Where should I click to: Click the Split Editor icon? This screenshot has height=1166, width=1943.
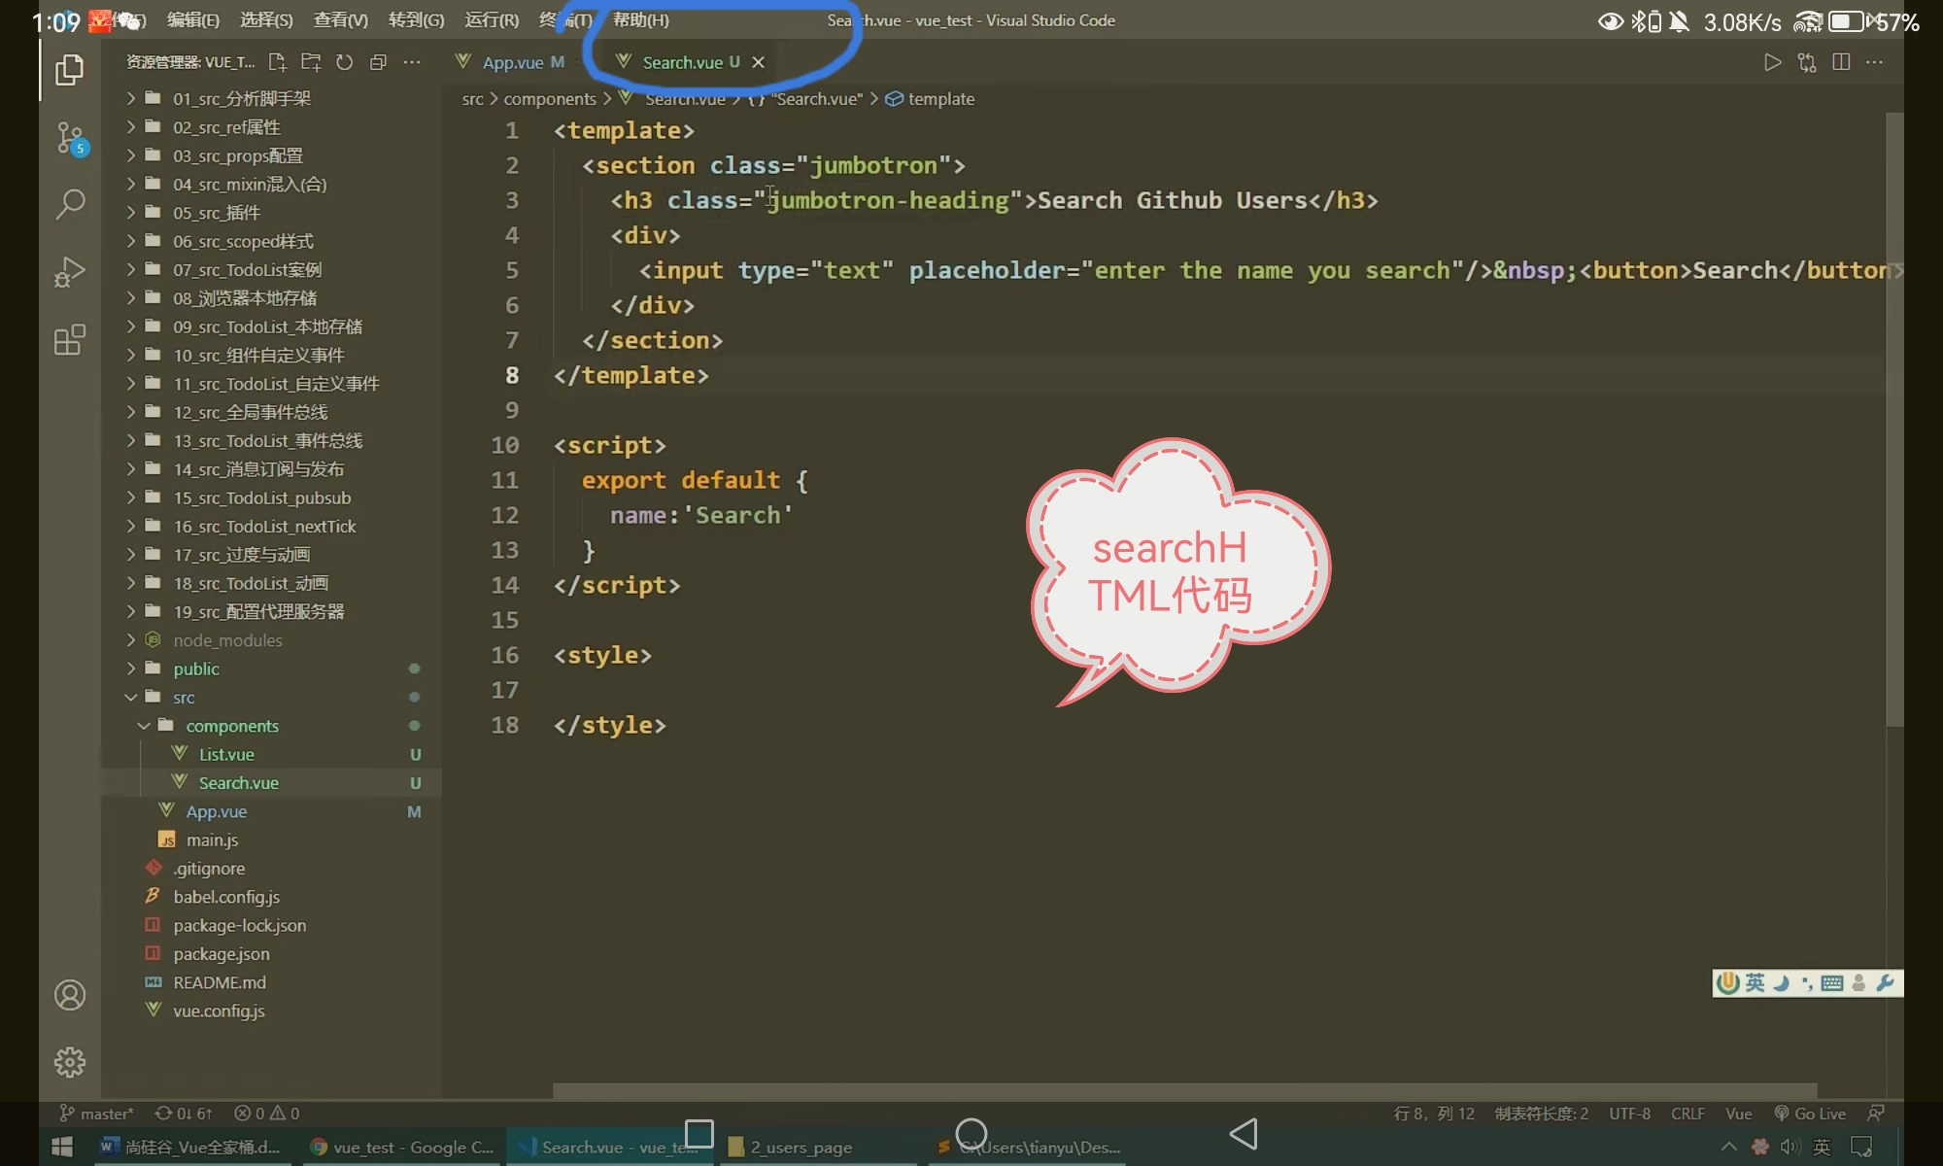tap(1840, 62)
